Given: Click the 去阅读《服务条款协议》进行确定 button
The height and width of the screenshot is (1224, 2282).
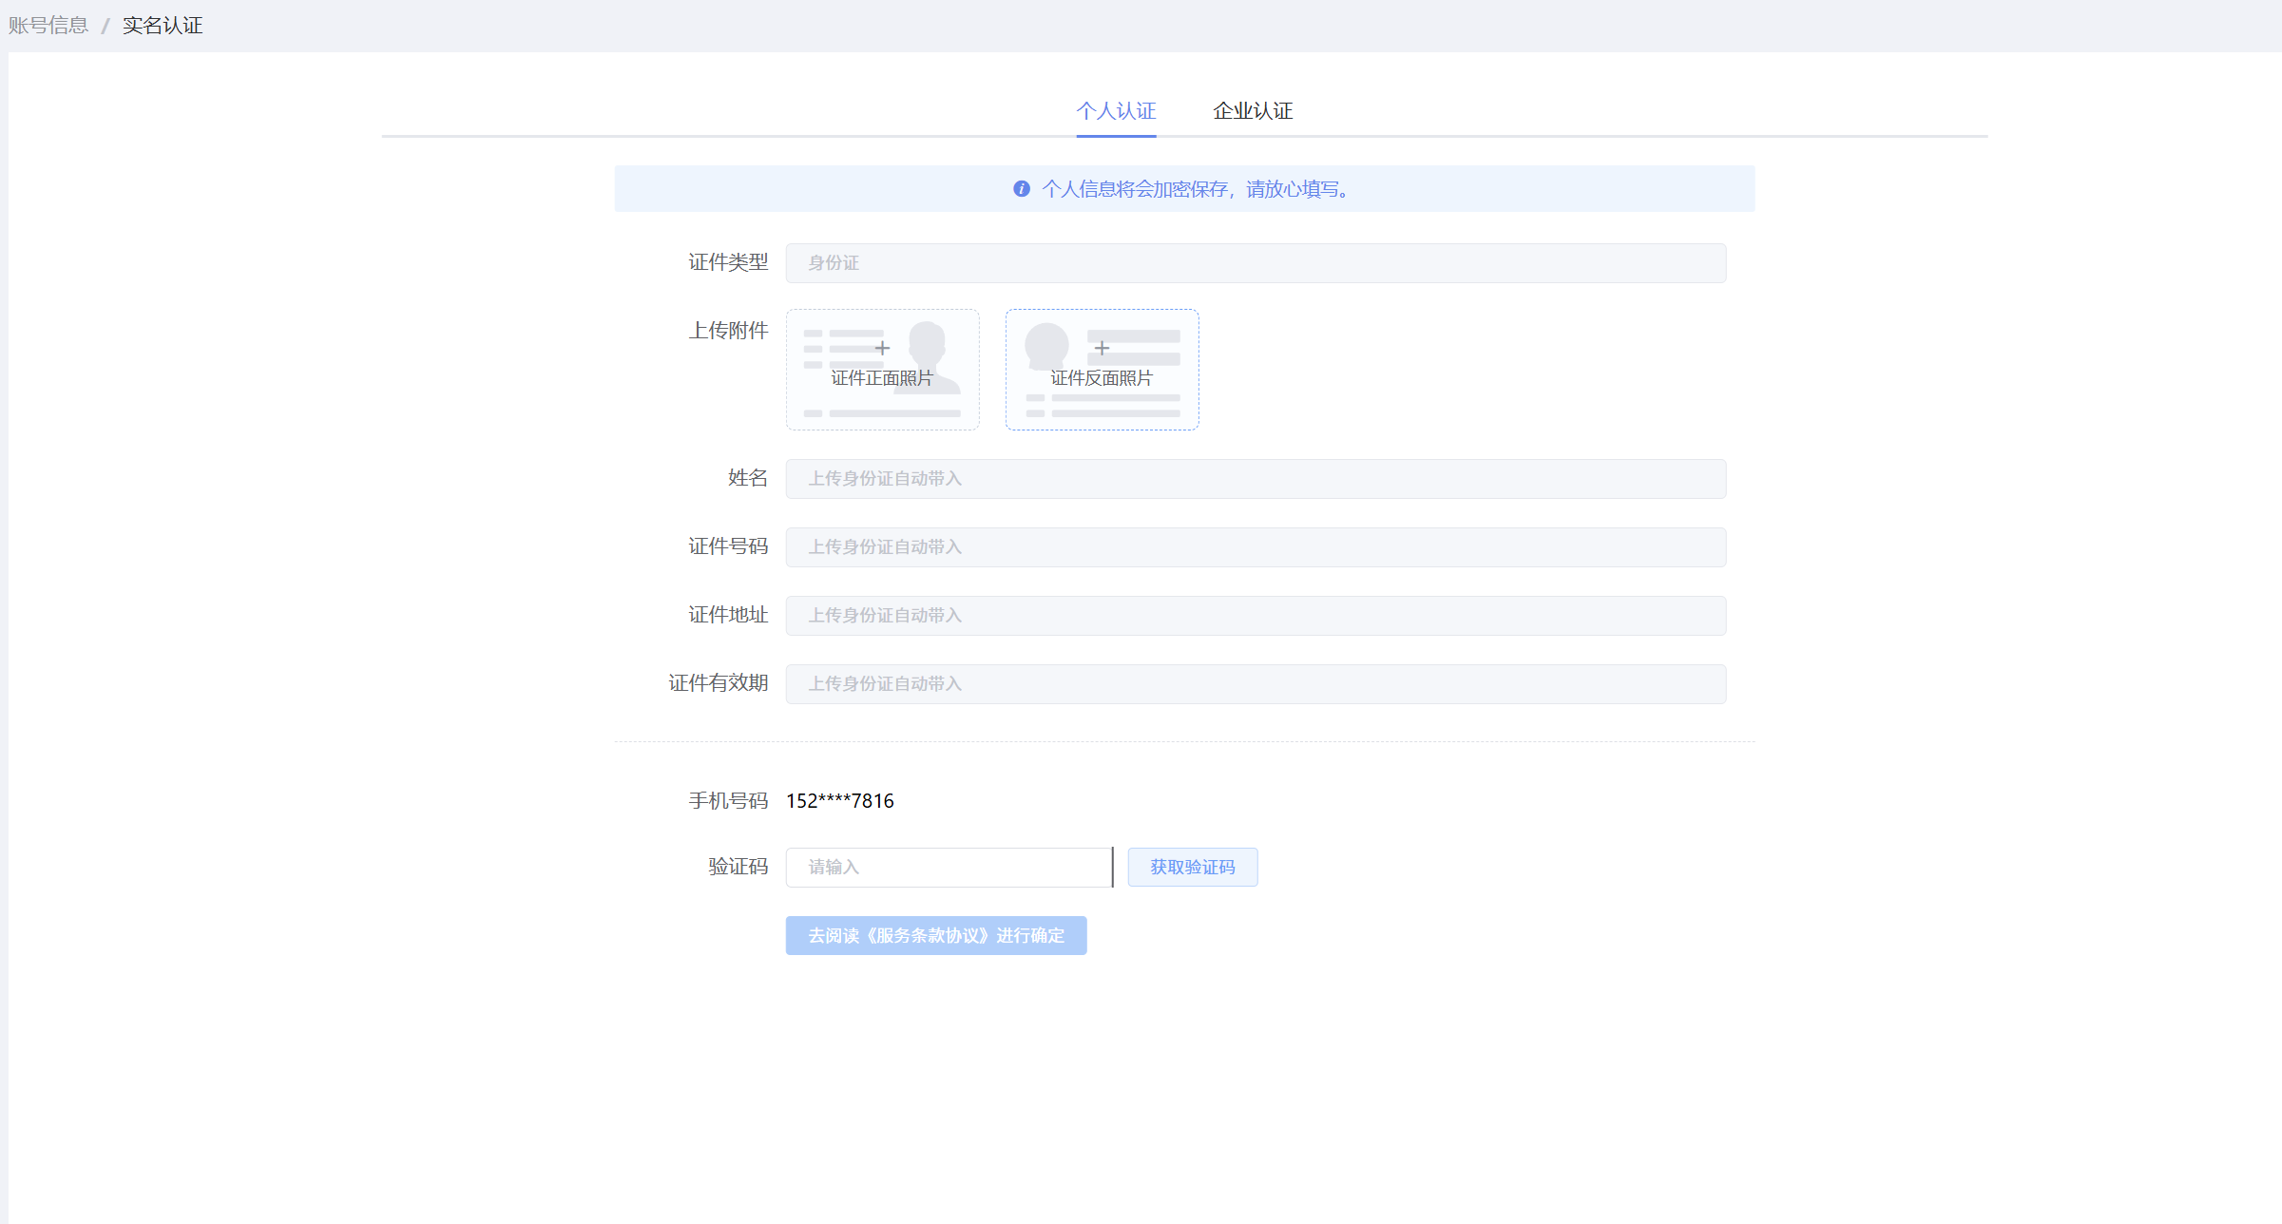Looking at the screenshot, I should coord(935,936).
